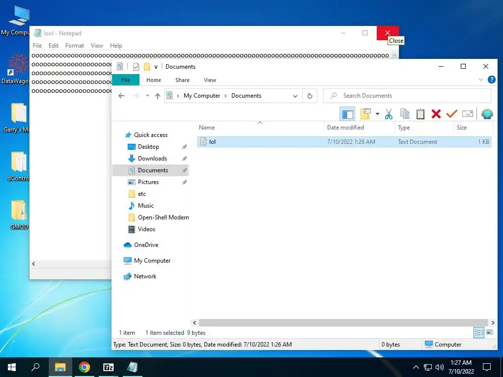This screenshot has height=377, width=503.
Task: Open Notepad Help menu
Action: pos(116,46)
